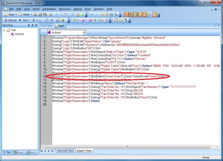The image size is (223, 161).
Task: Toggle the Active Screen pane button
Action: [x=145, y=15]
